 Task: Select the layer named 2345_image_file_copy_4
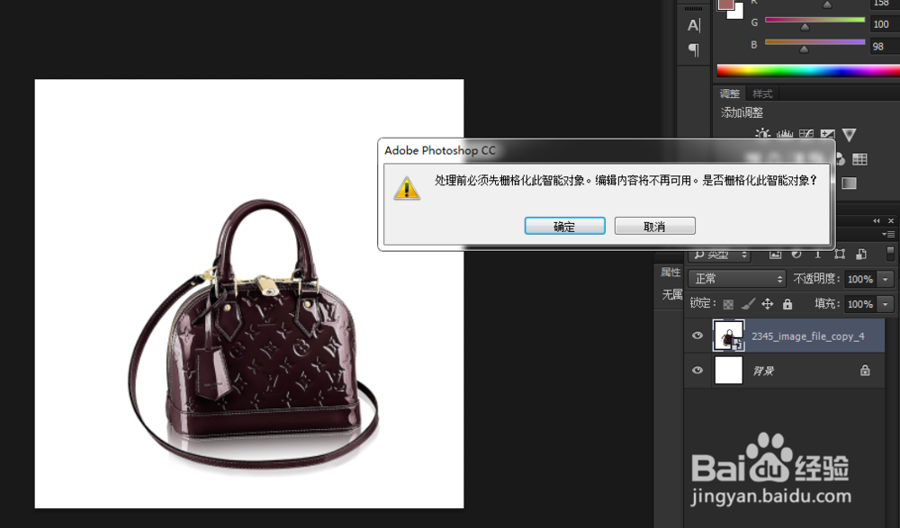(x=808, y=336)
